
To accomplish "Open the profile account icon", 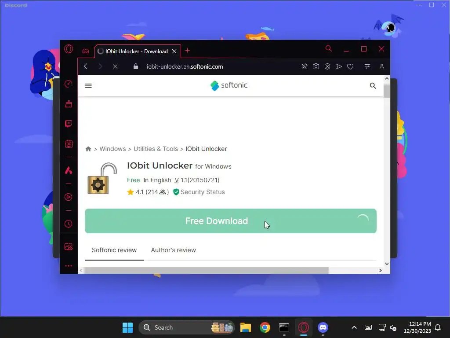I will click(x=382, y=66).
